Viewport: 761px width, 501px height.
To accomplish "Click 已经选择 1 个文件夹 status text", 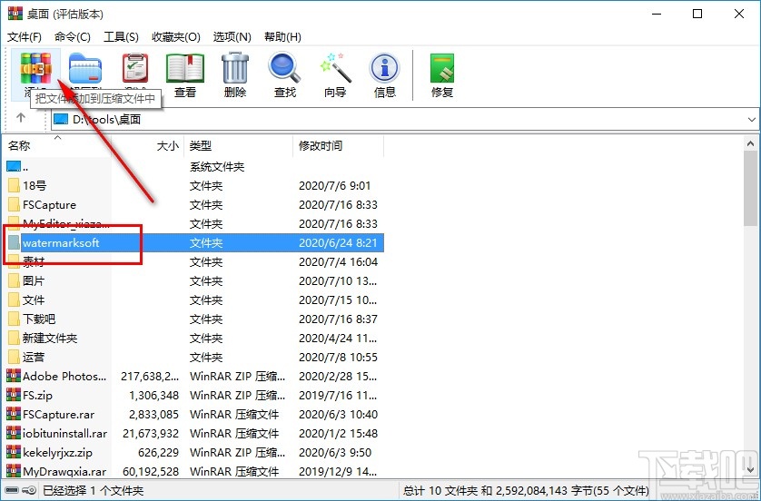I will (x=94, y=490).
